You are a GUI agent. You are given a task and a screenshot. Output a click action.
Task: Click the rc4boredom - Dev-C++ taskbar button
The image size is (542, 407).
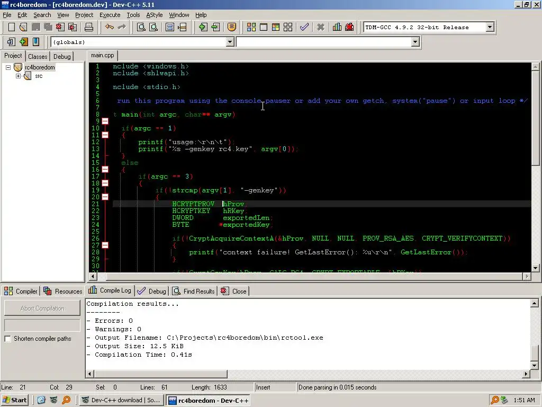pyautogui.click(x=209, y=401)
